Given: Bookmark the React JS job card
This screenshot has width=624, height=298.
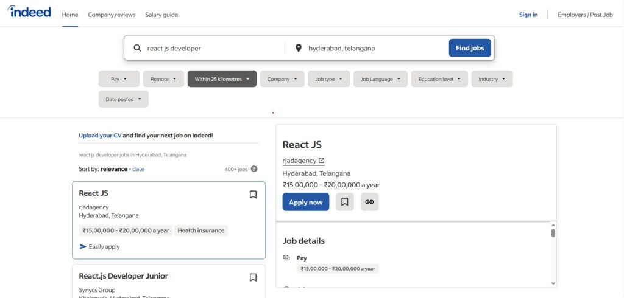Looking at the screenshot, I should tap(253, 194).
